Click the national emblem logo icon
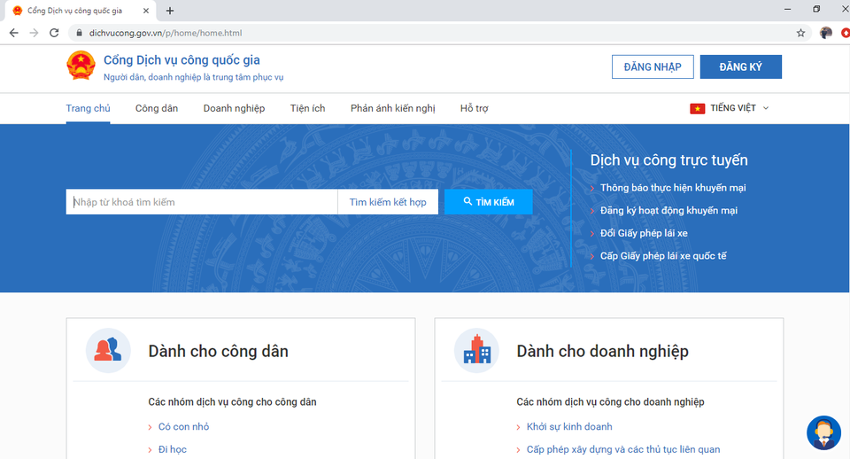 [x=81, y=66]
